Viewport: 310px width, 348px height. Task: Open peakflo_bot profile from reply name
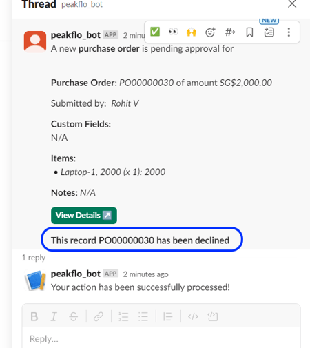point(76,274)
